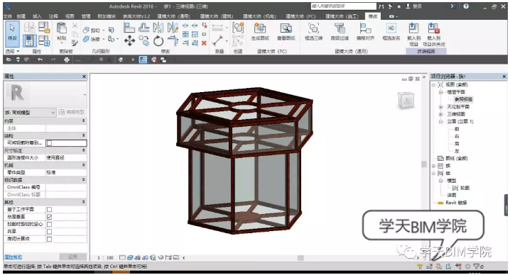Click the Print icon in quick access toolbar
510x275 pixels.
tap(67, 60)
